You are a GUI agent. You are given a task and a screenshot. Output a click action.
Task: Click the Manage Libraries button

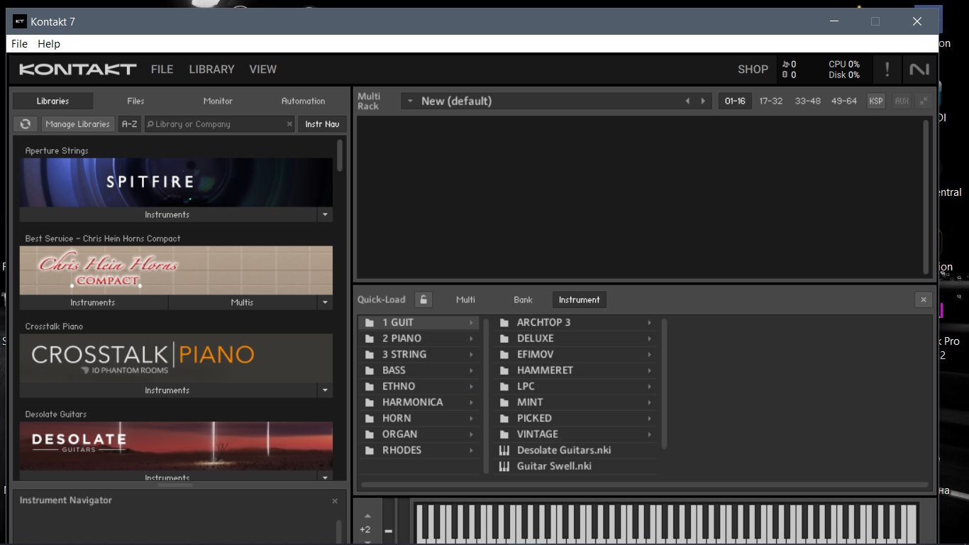coord(77,124)
